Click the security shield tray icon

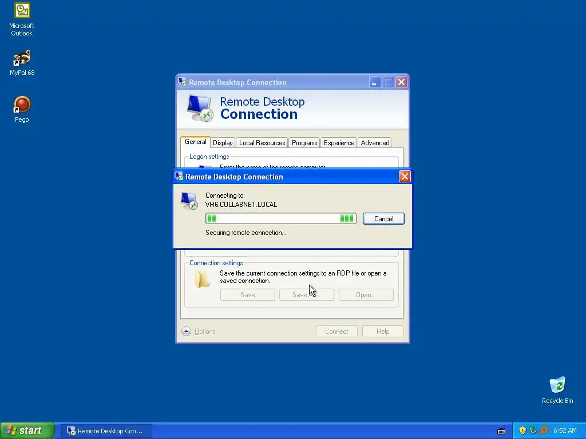(x=522, y=430)
